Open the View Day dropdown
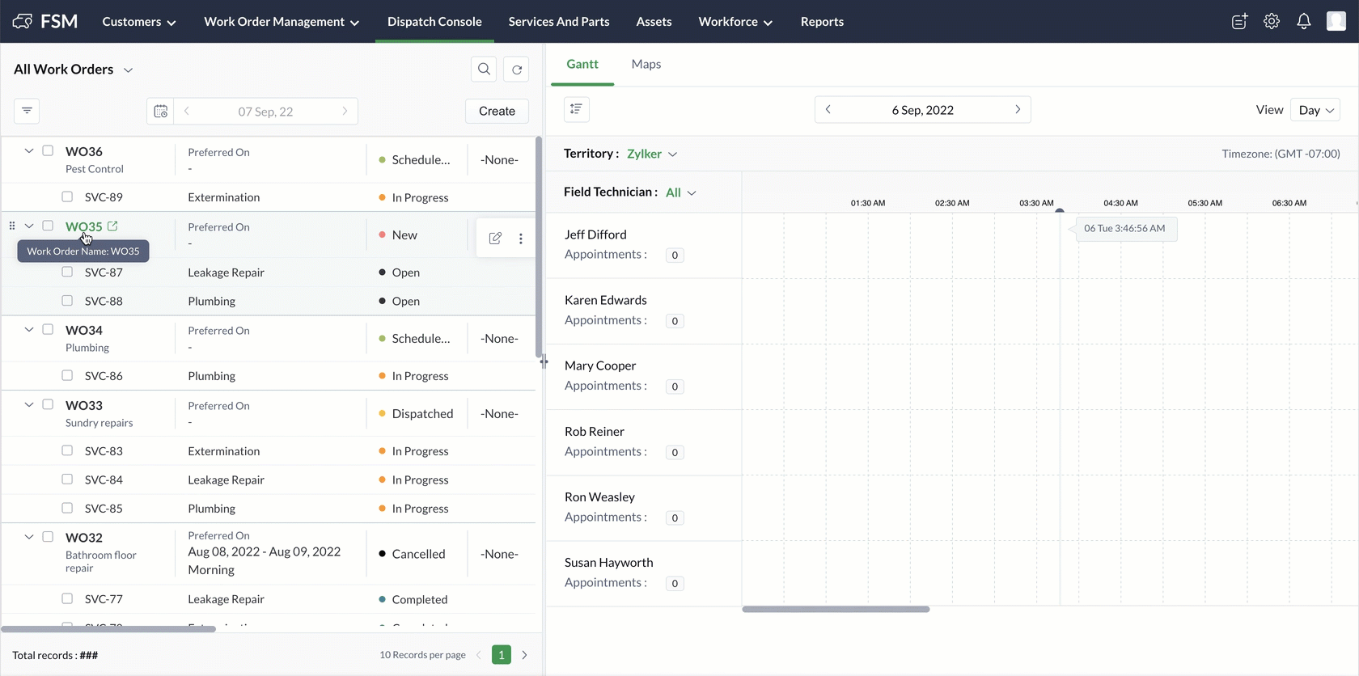This screenshot has height=676, width=1359. 1316,110
